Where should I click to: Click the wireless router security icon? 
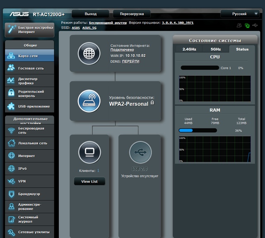click(x=89, y=101)
